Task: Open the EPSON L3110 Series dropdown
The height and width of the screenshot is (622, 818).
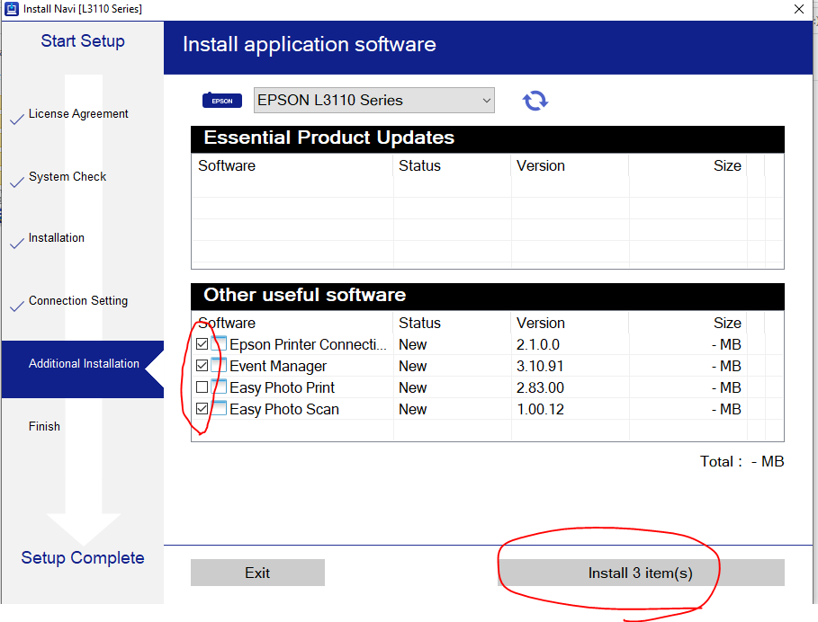Action: (374, 100)
